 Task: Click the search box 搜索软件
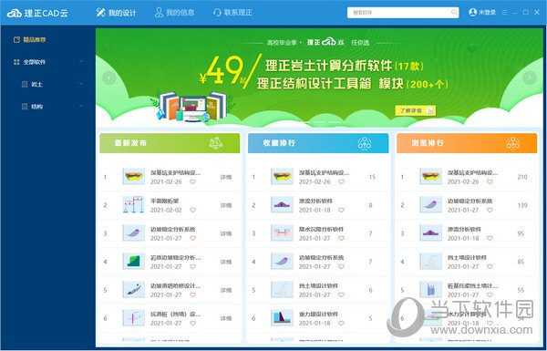tap(403, 13)
